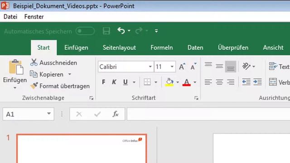Switch to the Einfügen ribbon tab
The width and height of the screenshot is (290, 163).
pos(76,48)
